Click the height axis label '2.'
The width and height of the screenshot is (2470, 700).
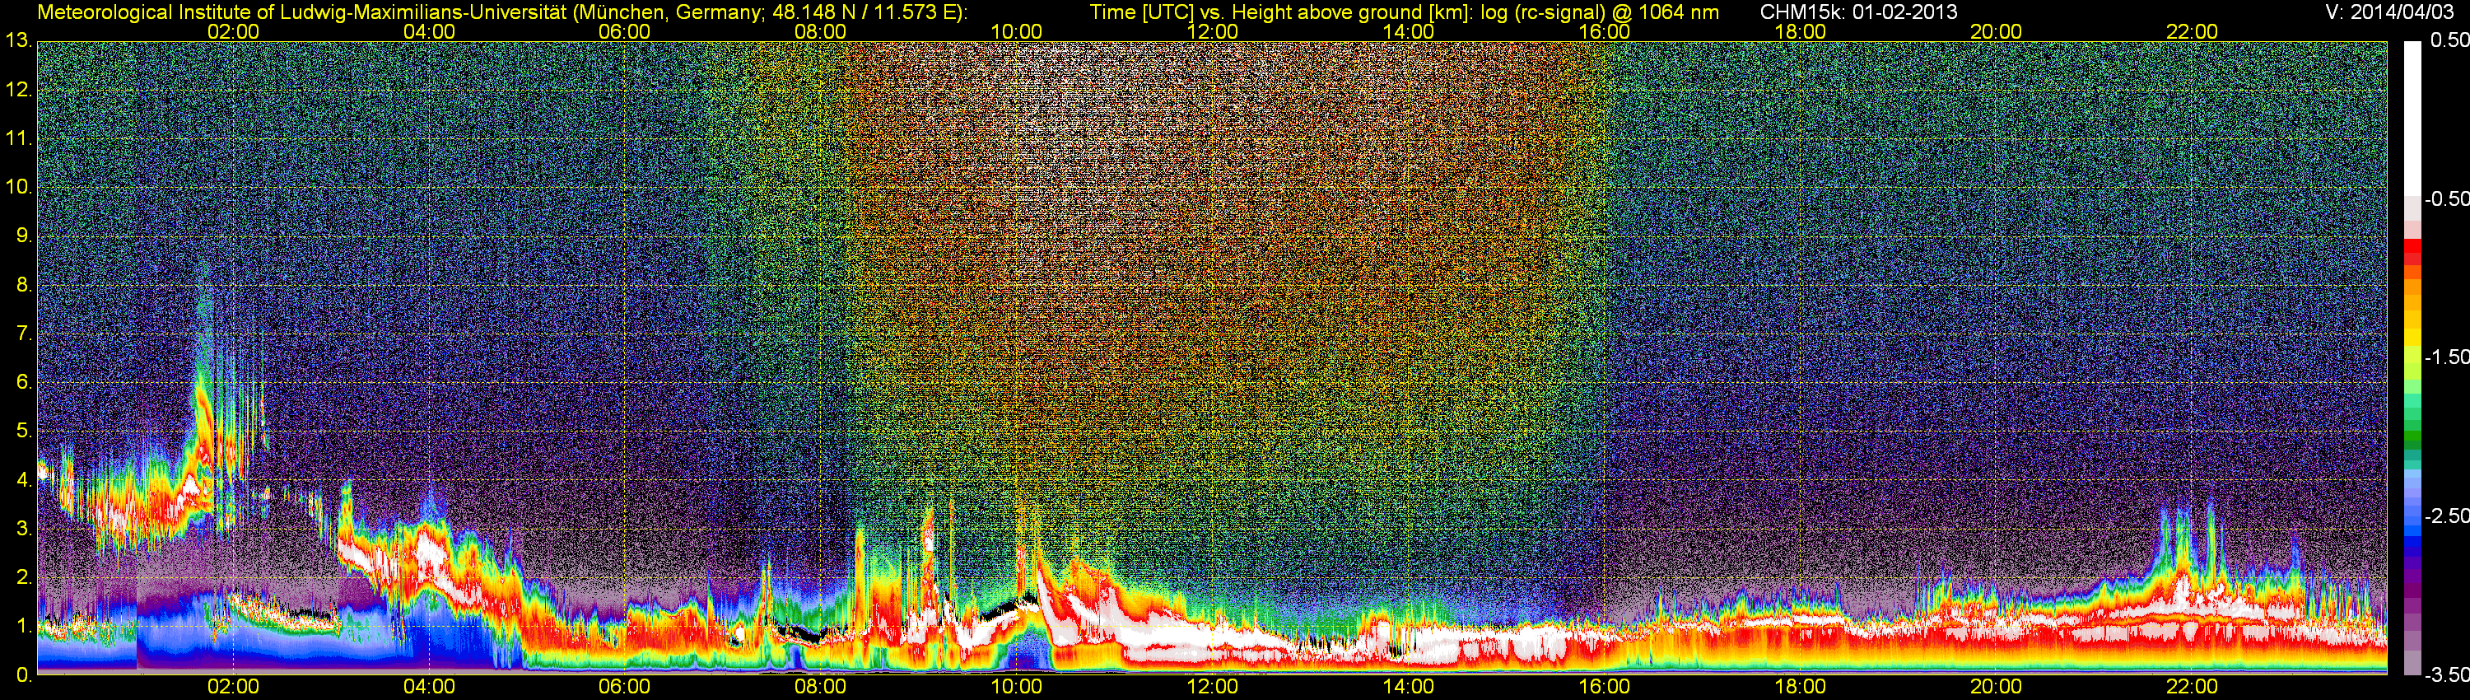[x=23, y=577]
